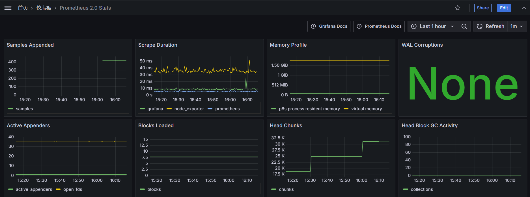The height and width of the screenshot is (197, 530).
Task: Click the info icon on Prometheus Docs
Action: [x=359, y=26]
